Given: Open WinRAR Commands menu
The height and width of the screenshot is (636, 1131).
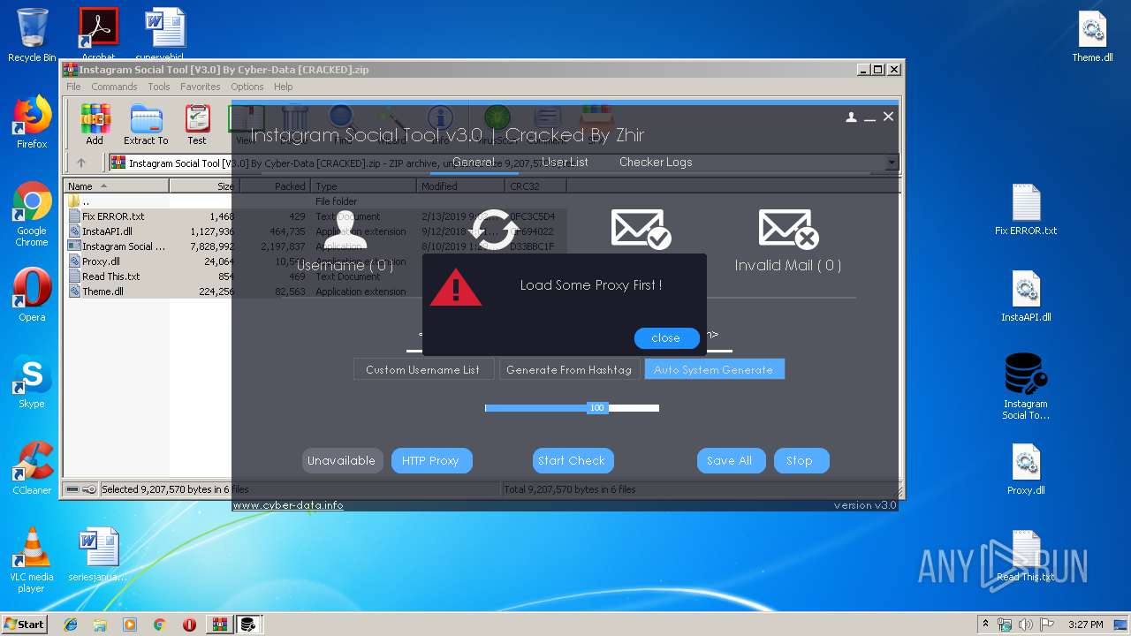Looking at the screenshot, I should point(114,87).
